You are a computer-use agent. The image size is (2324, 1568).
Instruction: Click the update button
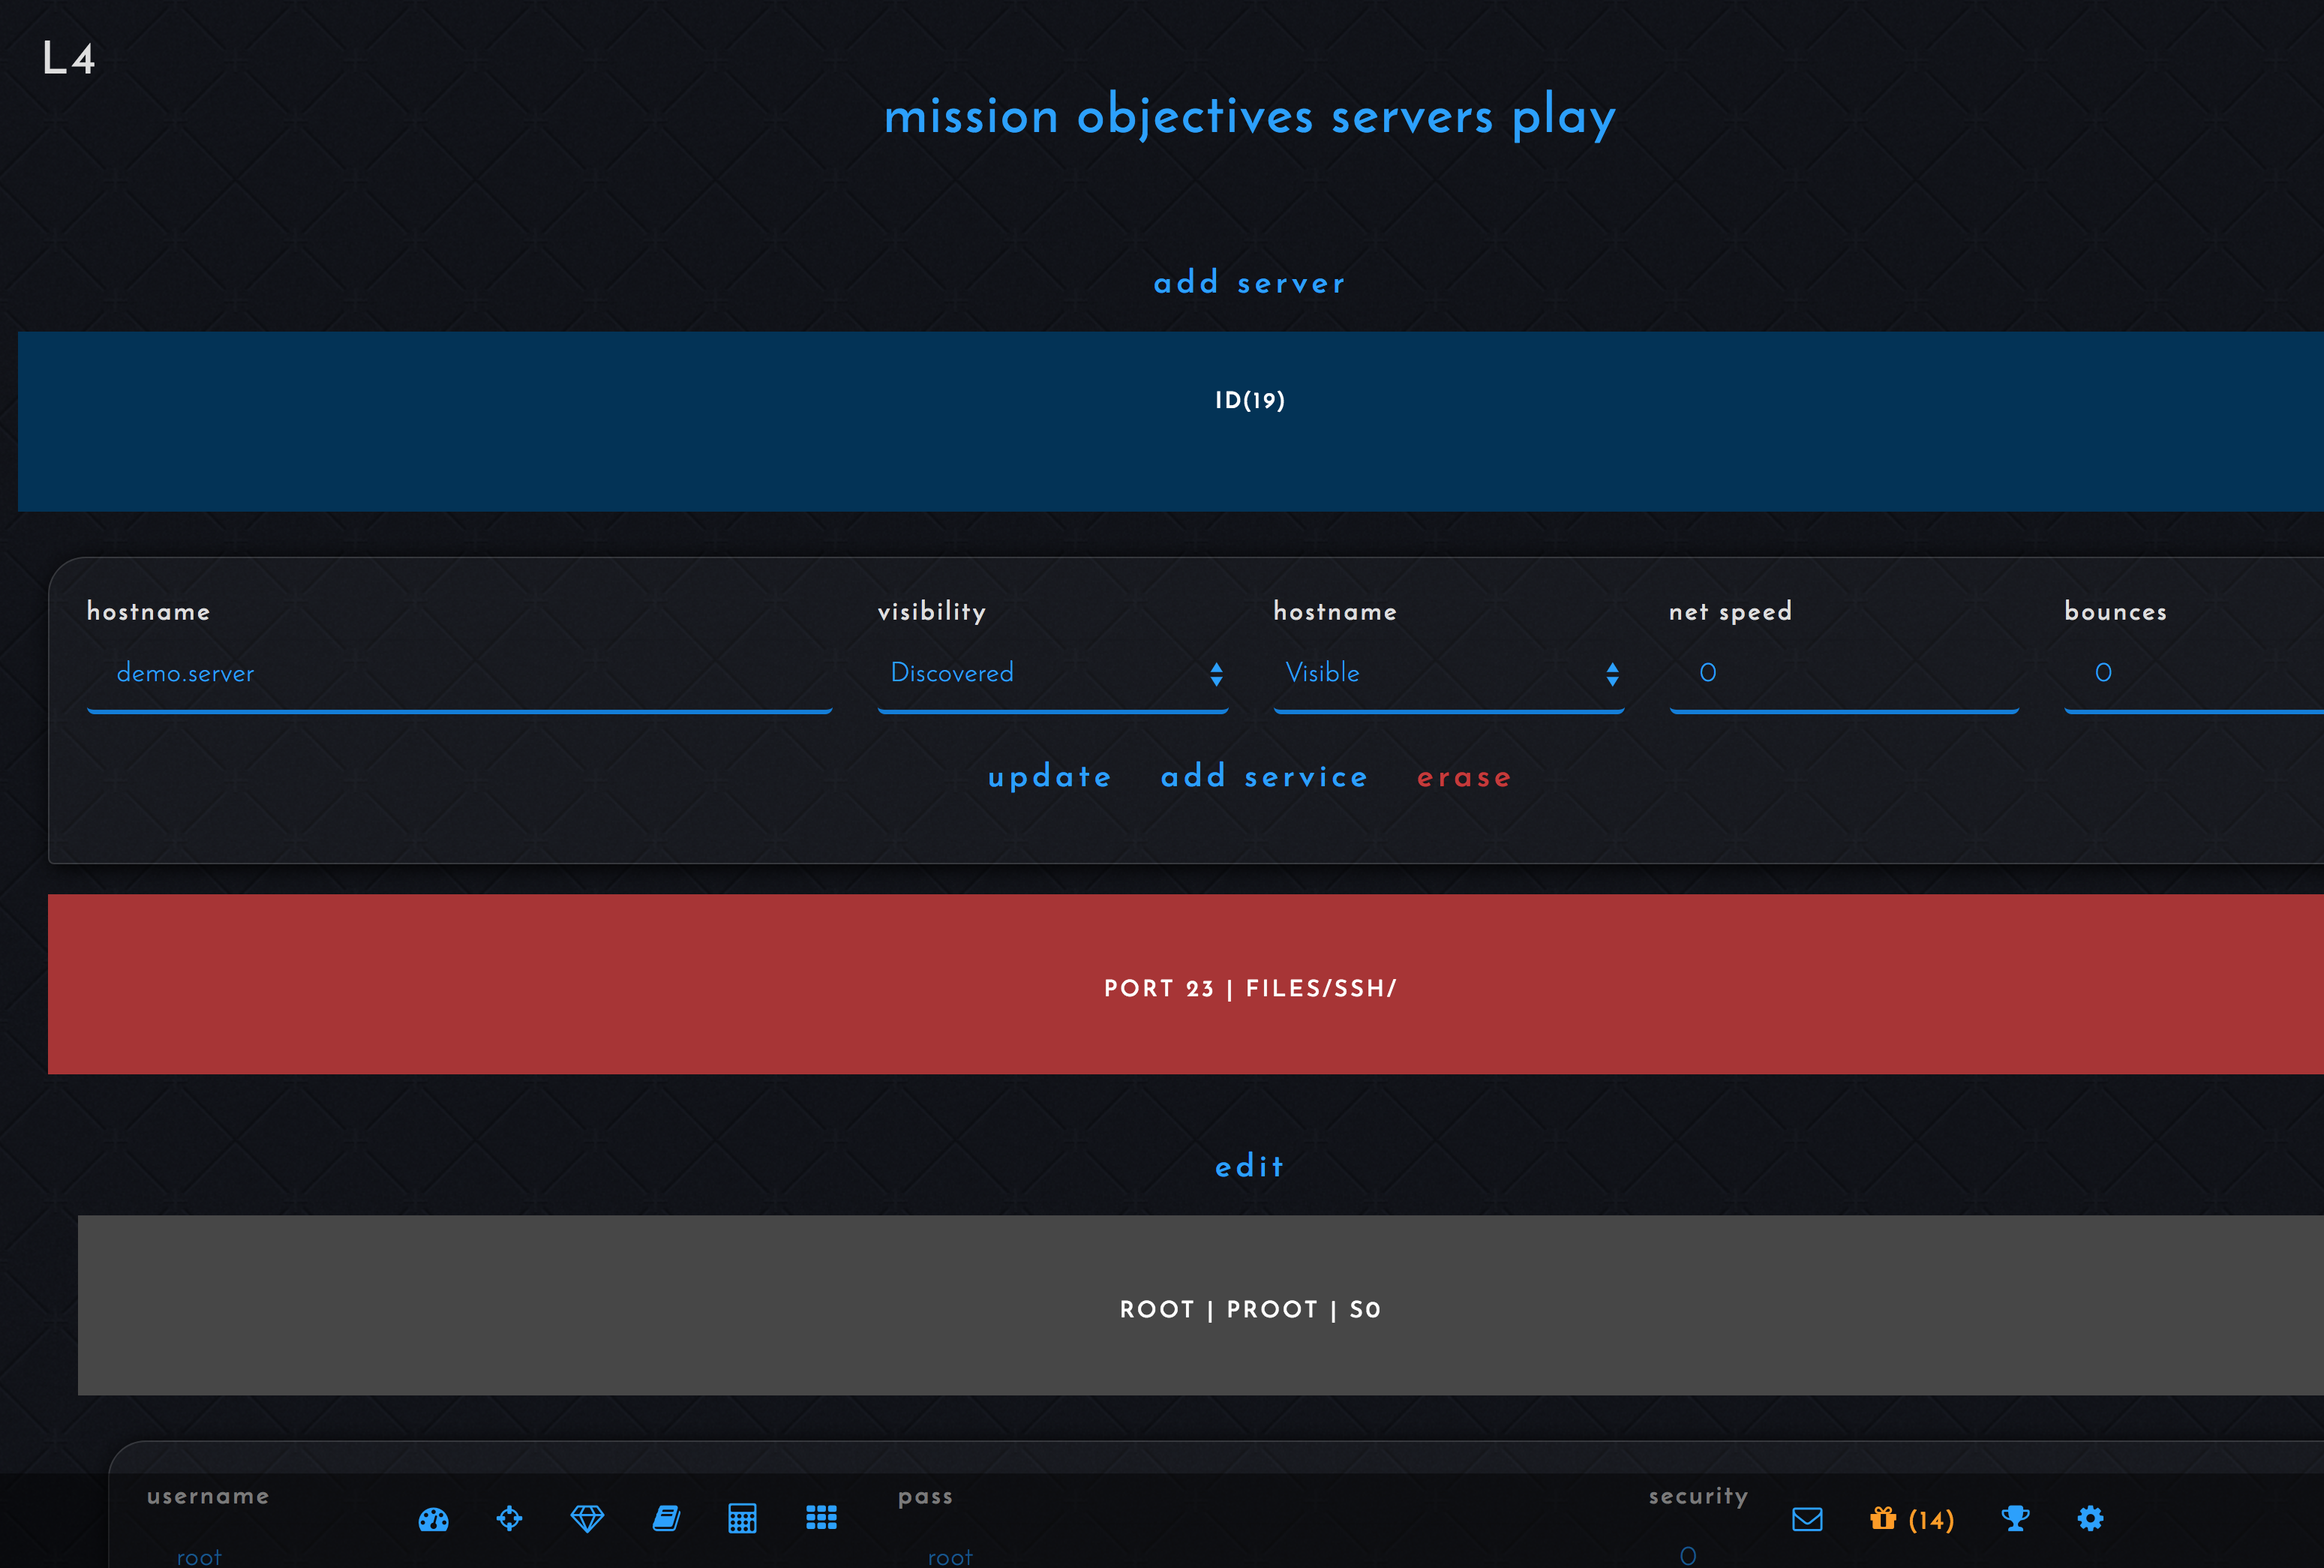pos(1049,777)
